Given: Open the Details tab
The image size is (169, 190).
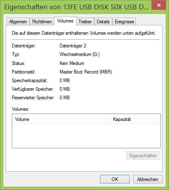Looking at the screenshot, I should pyautogui.click(x=103, y=22).
